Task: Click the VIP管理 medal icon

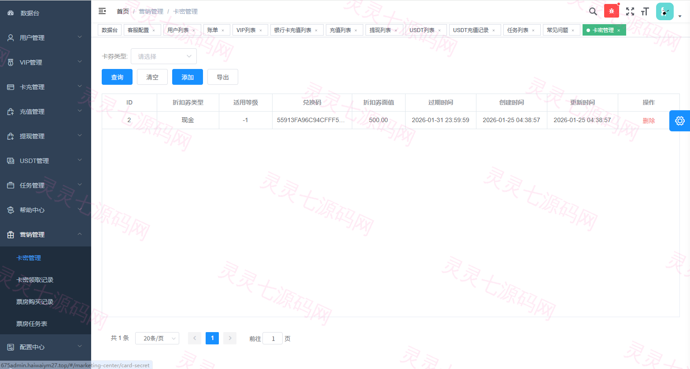Action: (x=11, y=62)
